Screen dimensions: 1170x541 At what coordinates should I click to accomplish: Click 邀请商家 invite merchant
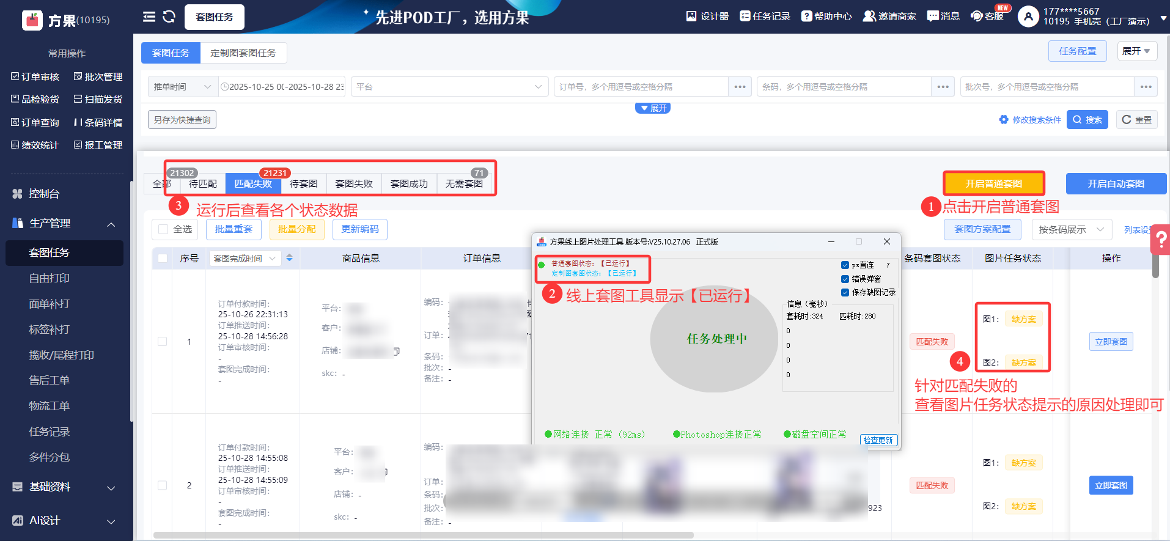[x=889, y=17]
